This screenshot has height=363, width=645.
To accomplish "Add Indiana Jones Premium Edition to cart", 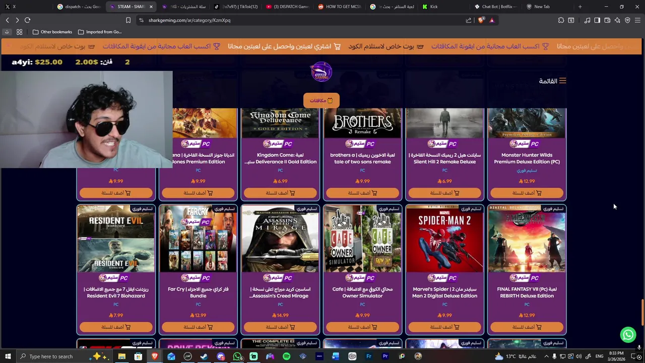I will (x=198, y=193).
